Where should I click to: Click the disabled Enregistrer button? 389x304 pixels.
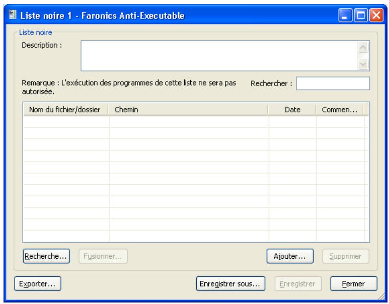click(298, 284)
